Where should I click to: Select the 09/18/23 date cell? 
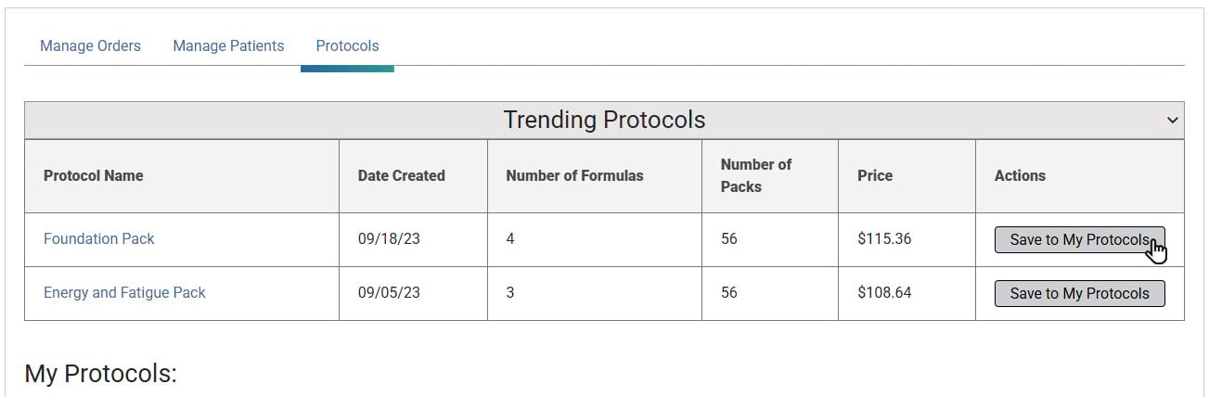click(389, 239)
